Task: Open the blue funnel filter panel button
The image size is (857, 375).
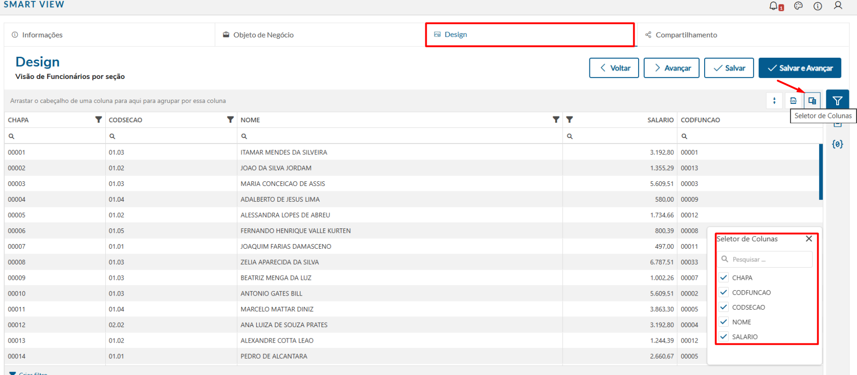Action: pos(838,101)
